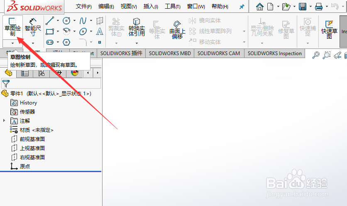
Task: Open the 转换实体引用 dropdown arrow
Action: 137,44
